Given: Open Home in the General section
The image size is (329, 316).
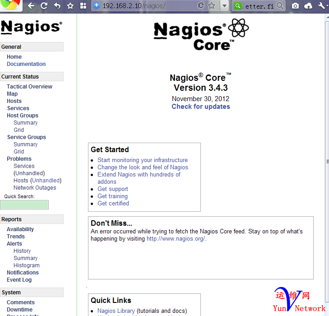Looking at the screenshot, I should [14, 56].
